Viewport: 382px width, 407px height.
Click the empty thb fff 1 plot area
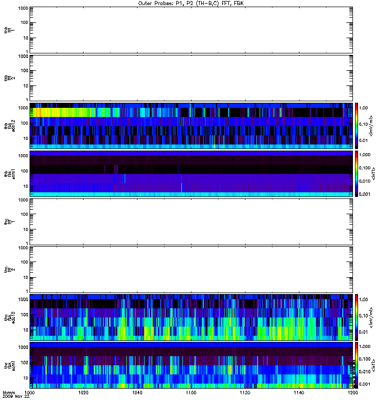tap(191, 30)
